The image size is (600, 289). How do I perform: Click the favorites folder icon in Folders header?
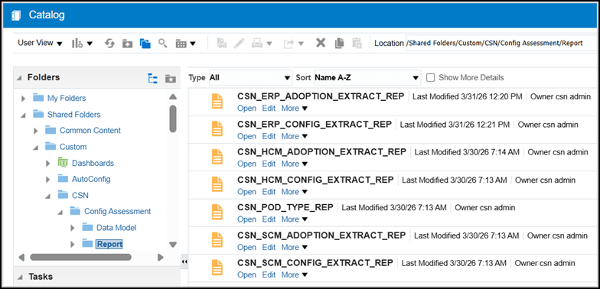tap(170, 78)
